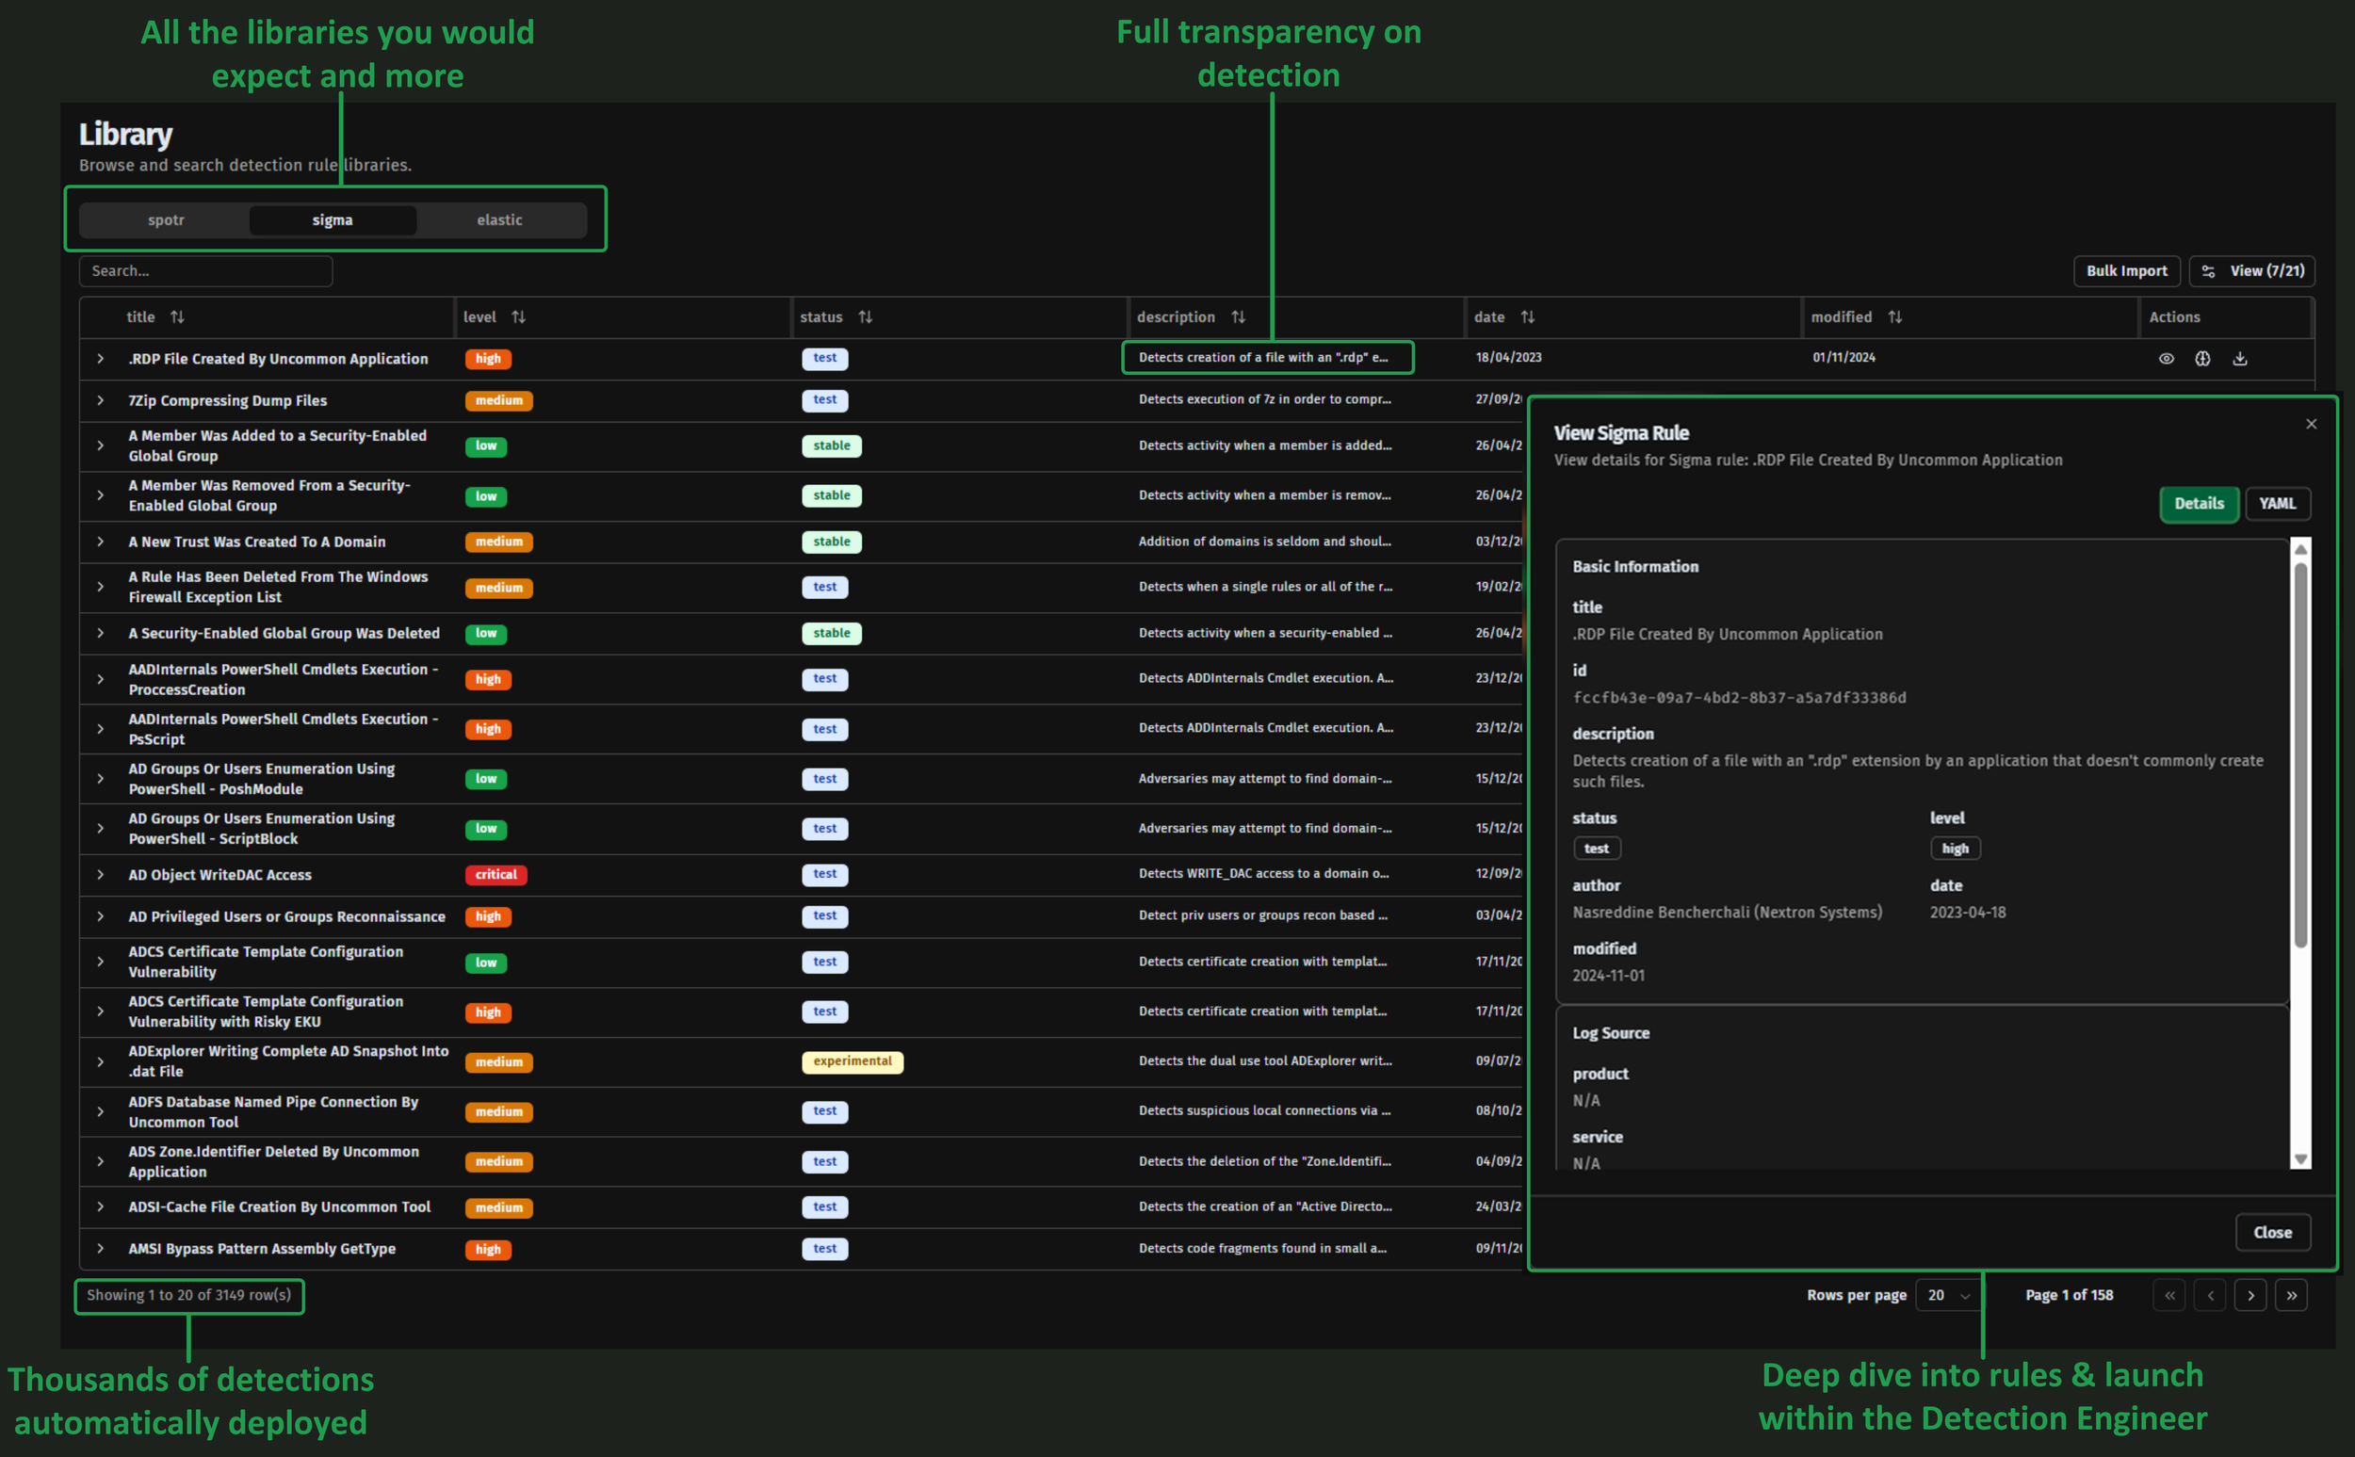
Task: Sort the level column with arrows icon
Action: [x=518, y=317]
